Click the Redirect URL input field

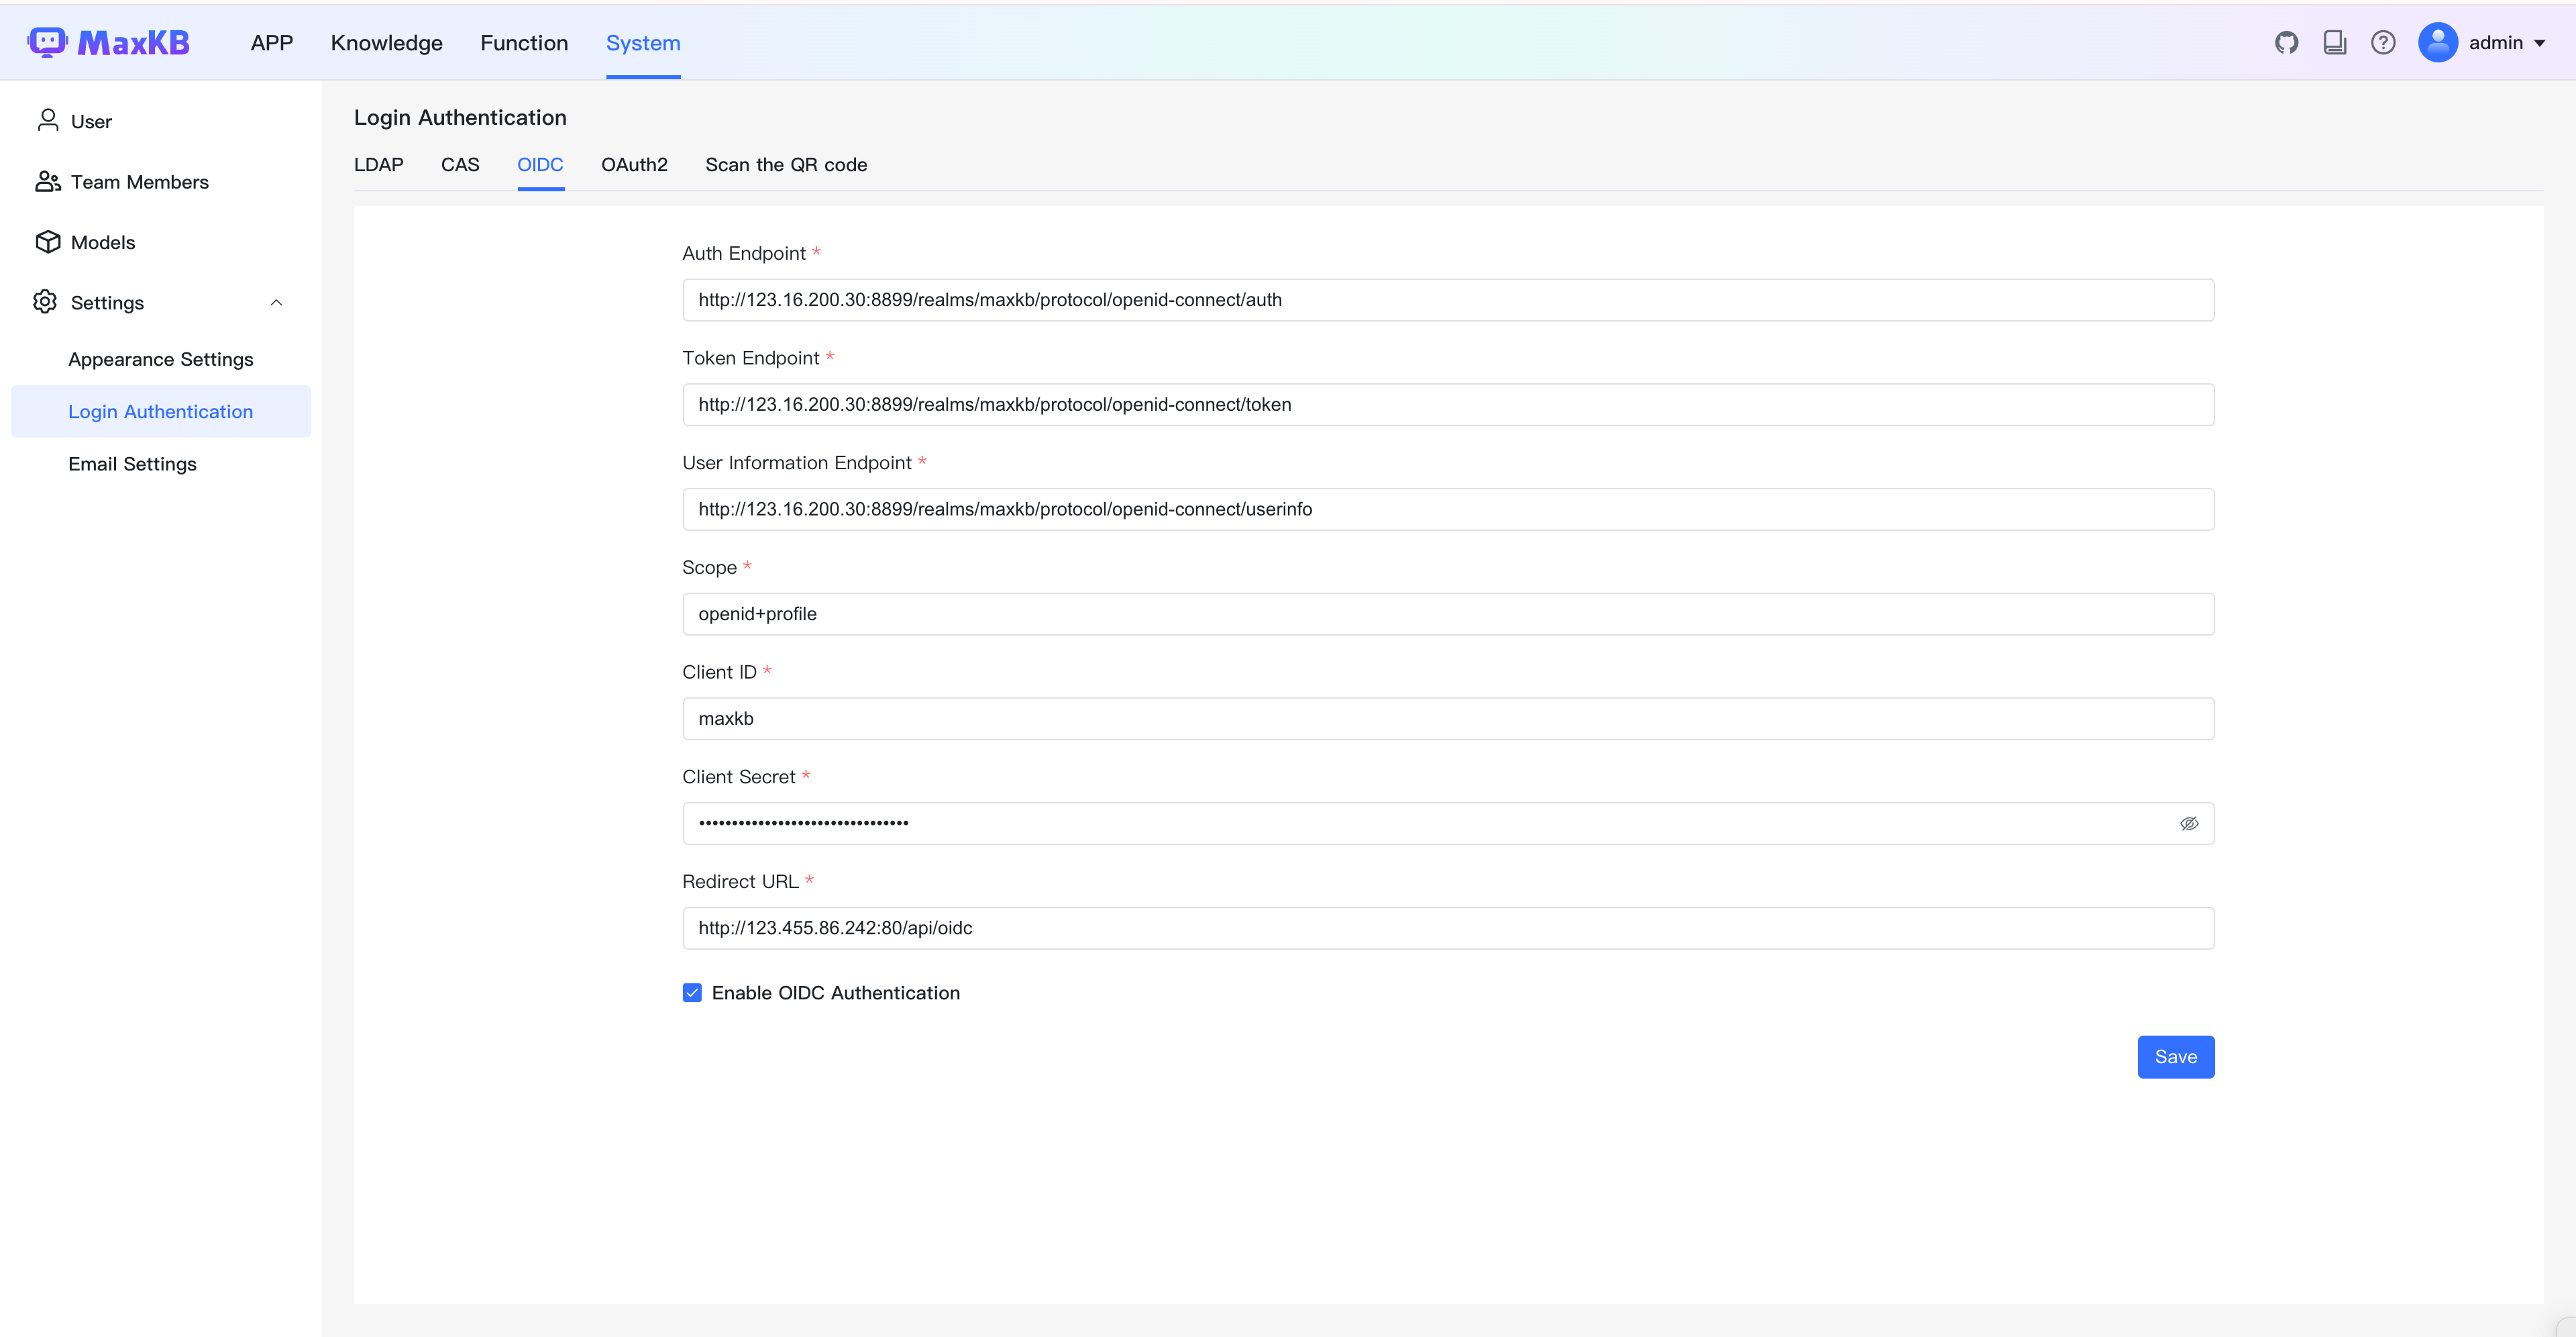click(1448, 929)
